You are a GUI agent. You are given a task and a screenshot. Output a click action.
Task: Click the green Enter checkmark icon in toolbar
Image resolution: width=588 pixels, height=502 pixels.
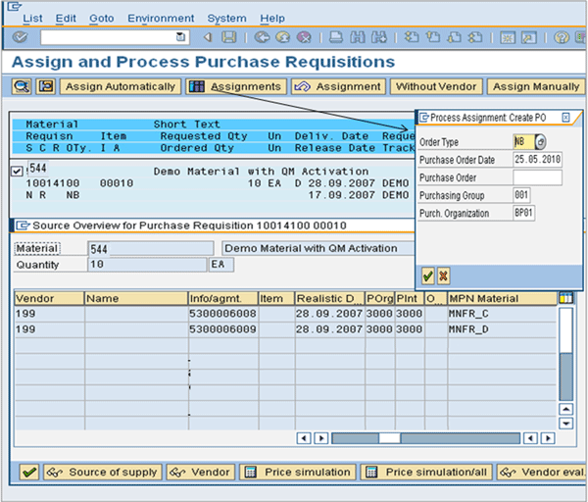[20, 37]
